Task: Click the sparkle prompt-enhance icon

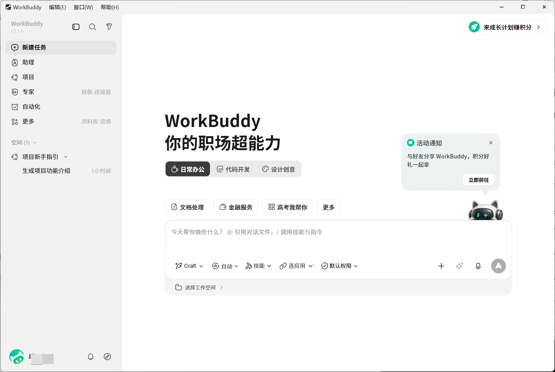Action: click(x=460, y=266)
